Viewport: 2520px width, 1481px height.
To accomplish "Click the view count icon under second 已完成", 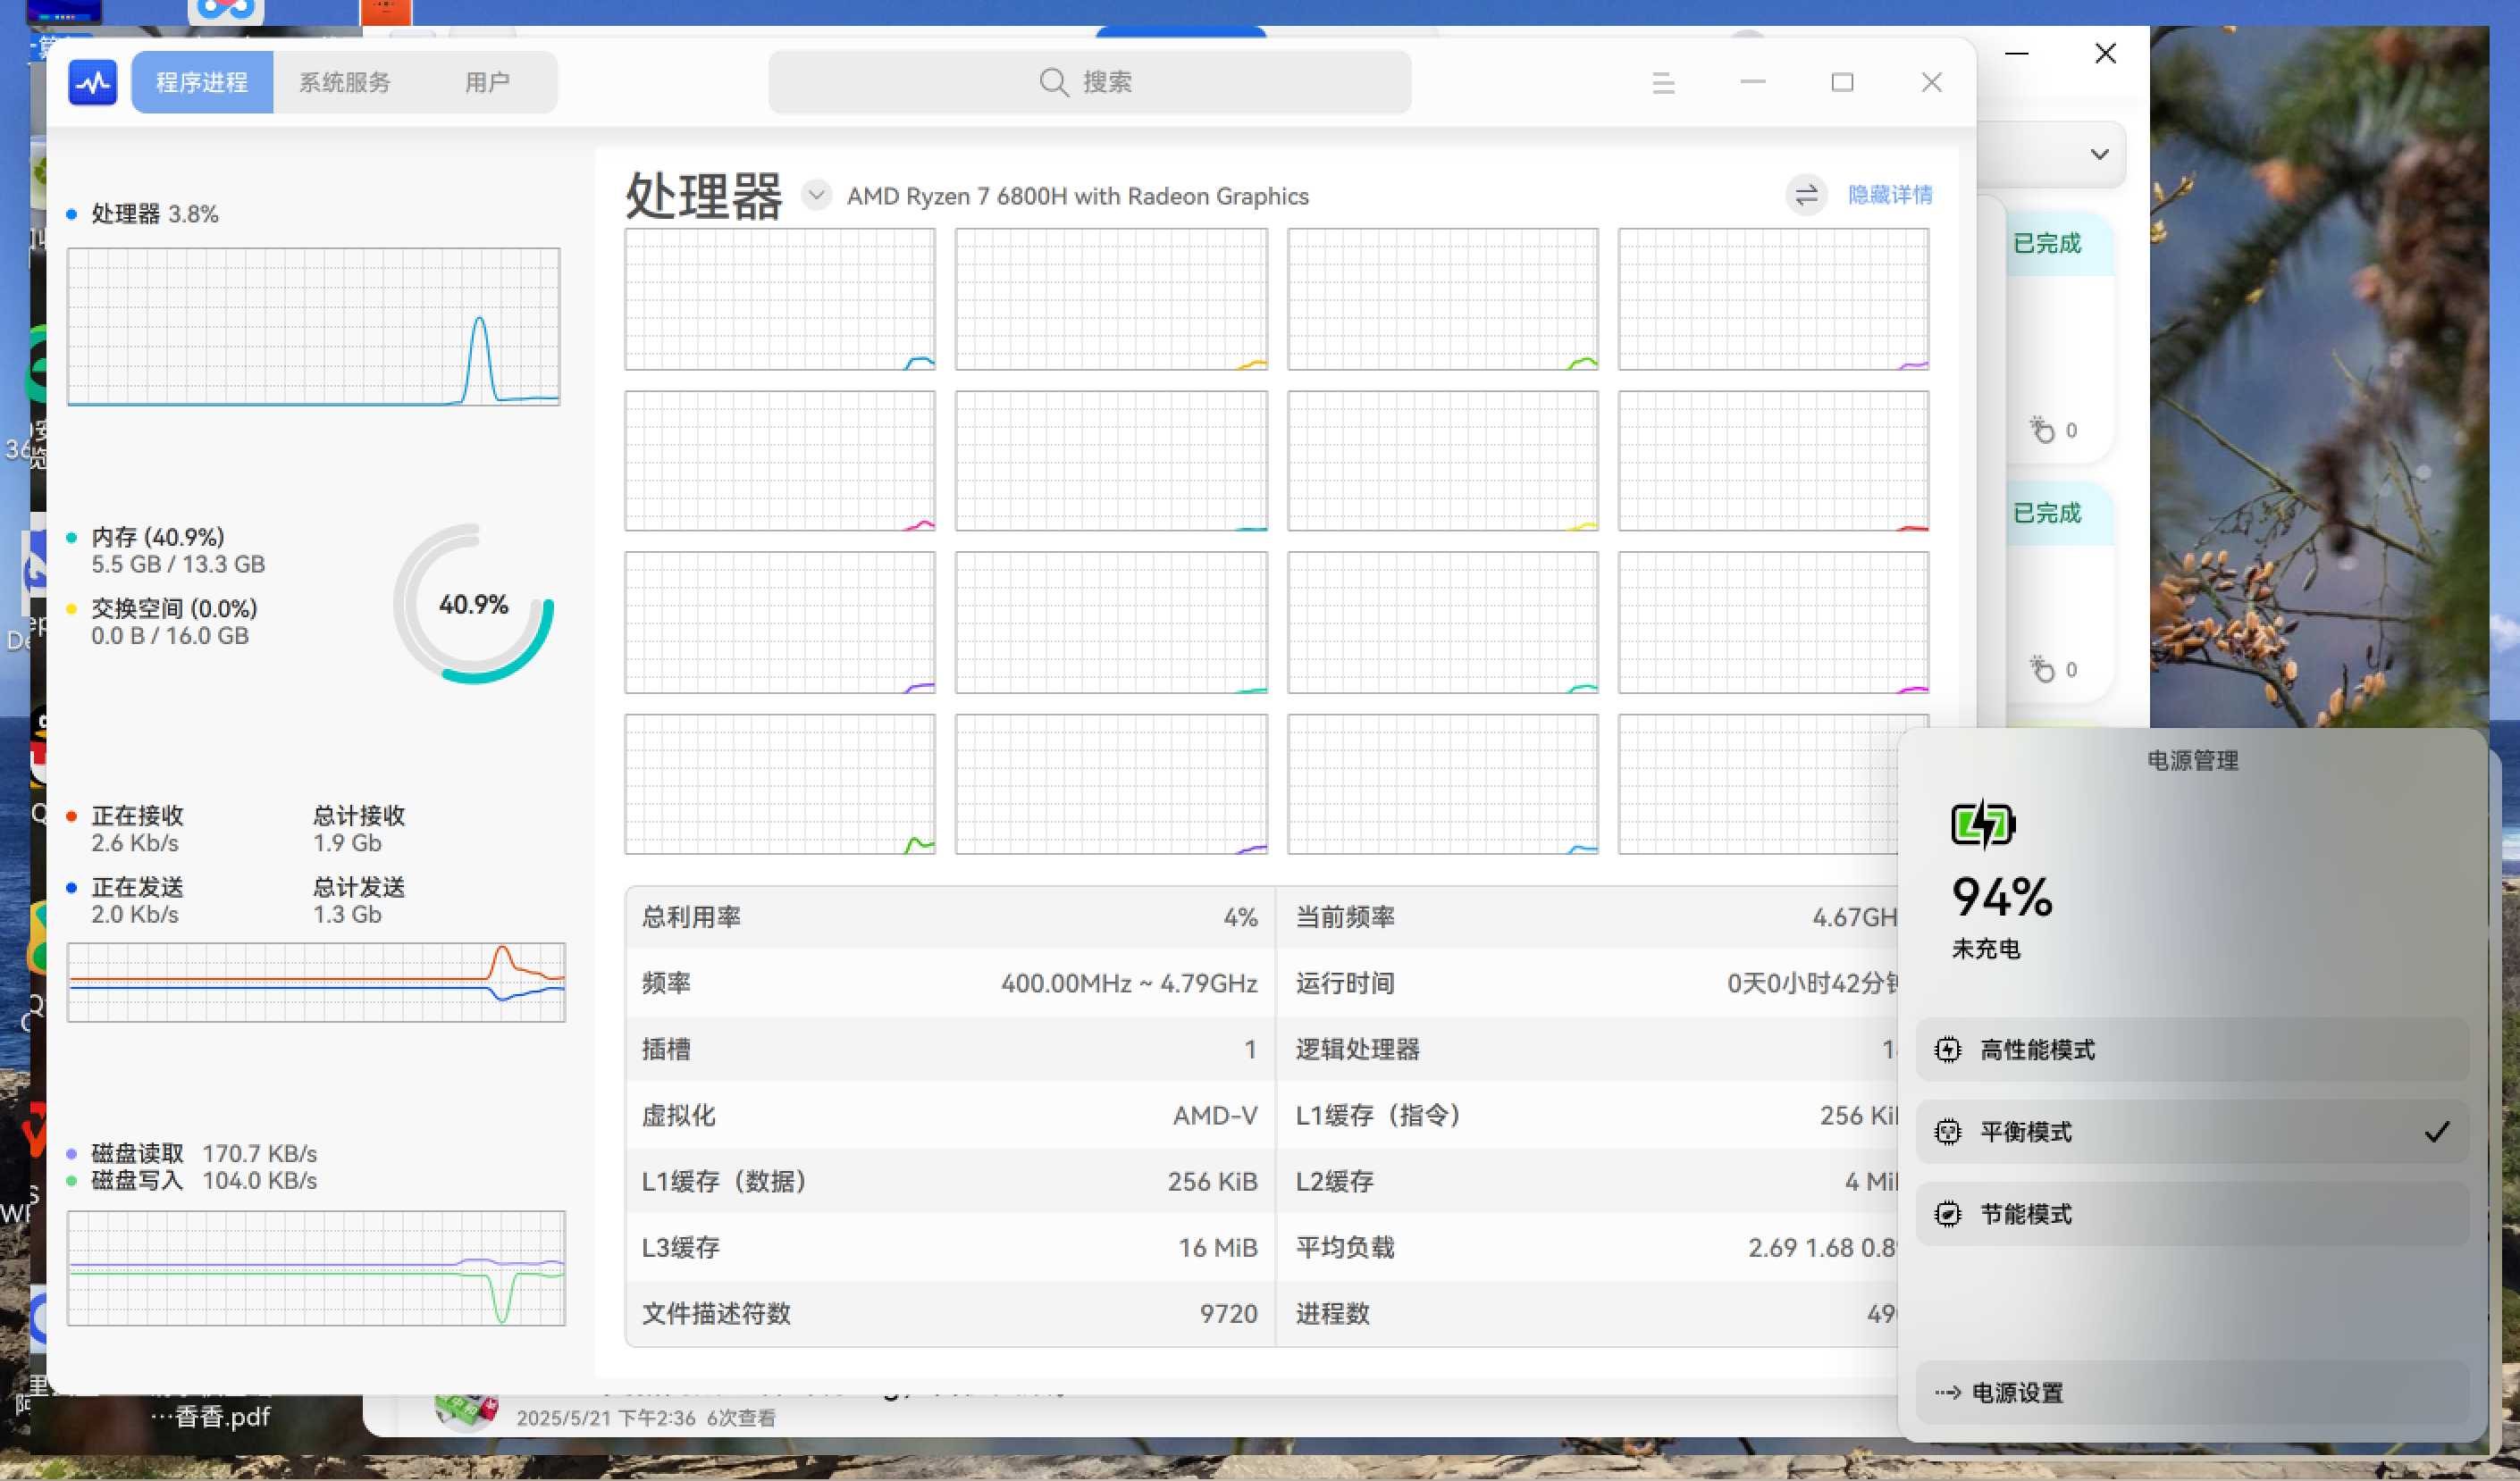I will 2041,668.
